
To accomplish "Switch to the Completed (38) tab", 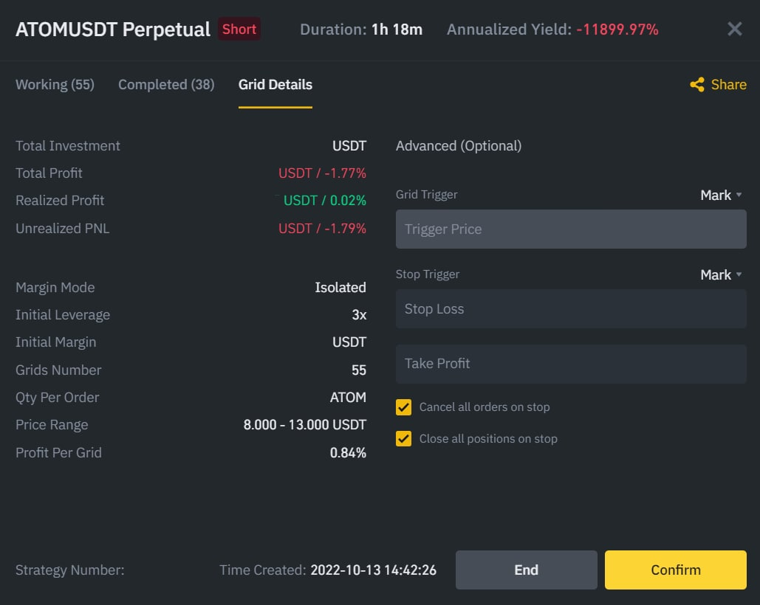I will click(166, 85).
